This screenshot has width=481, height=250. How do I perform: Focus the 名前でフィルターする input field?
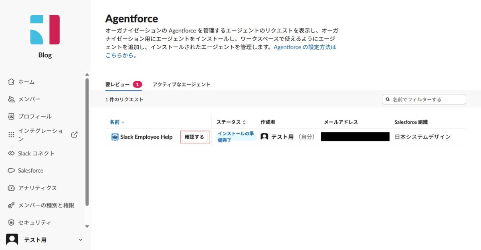coord(424,99)
